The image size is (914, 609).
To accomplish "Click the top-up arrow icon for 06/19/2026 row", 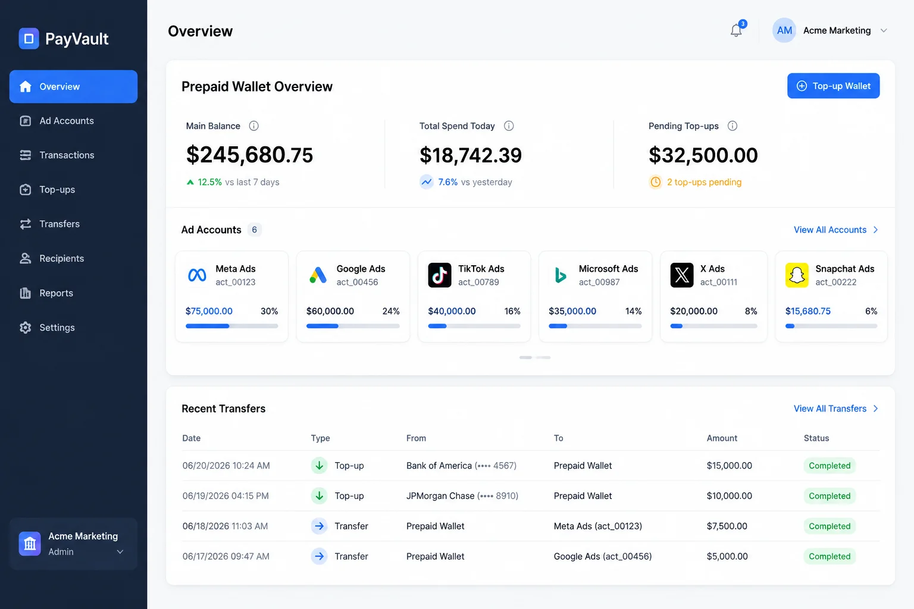I will (320, 496).
